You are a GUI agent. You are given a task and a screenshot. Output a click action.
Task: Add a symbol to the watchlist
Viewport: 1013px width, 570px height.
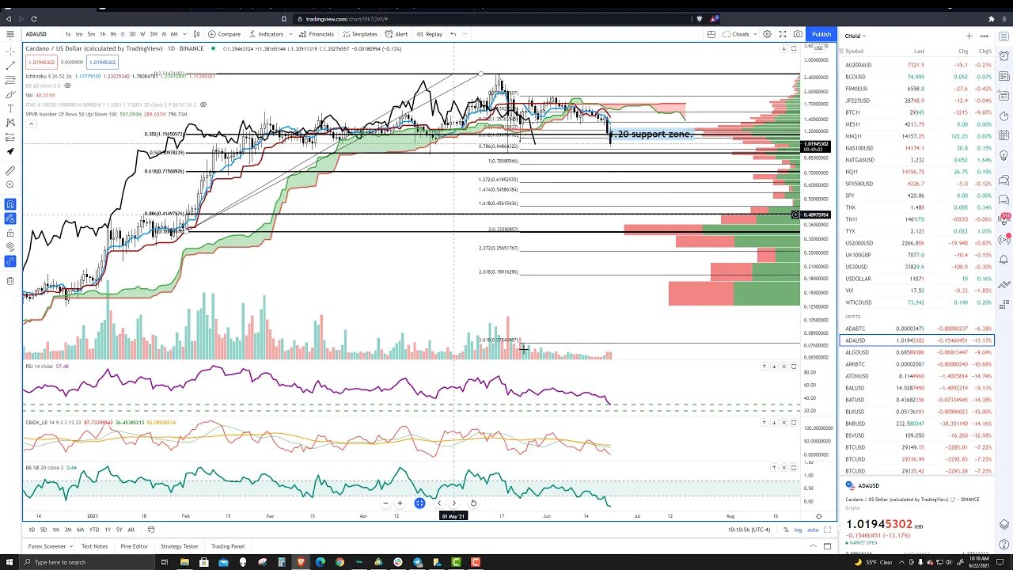pos(969,36)
